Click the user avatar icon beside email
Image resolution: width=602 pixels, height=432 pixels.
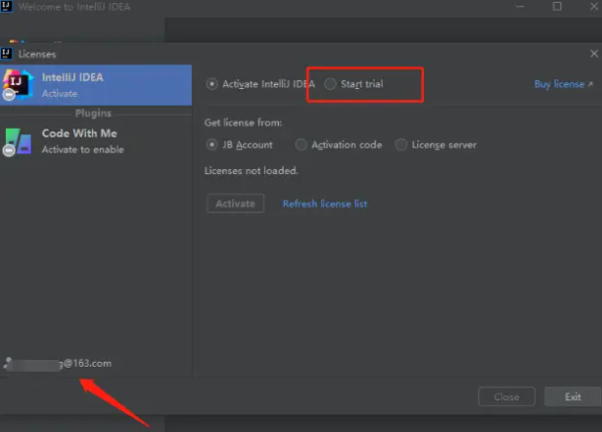(7, 363)
